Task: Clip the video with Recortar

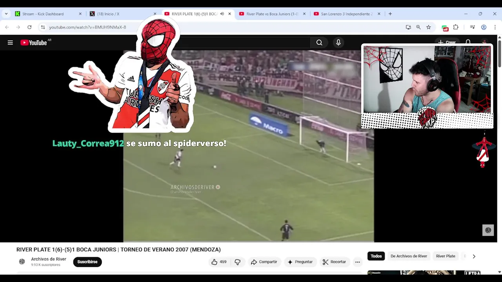Action: coord(334,262)
